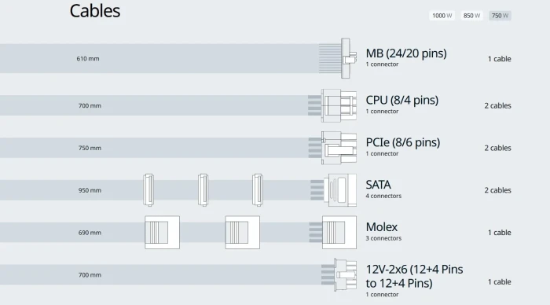
Task: Click the first inline SATA connector icon
Action: 148,190
